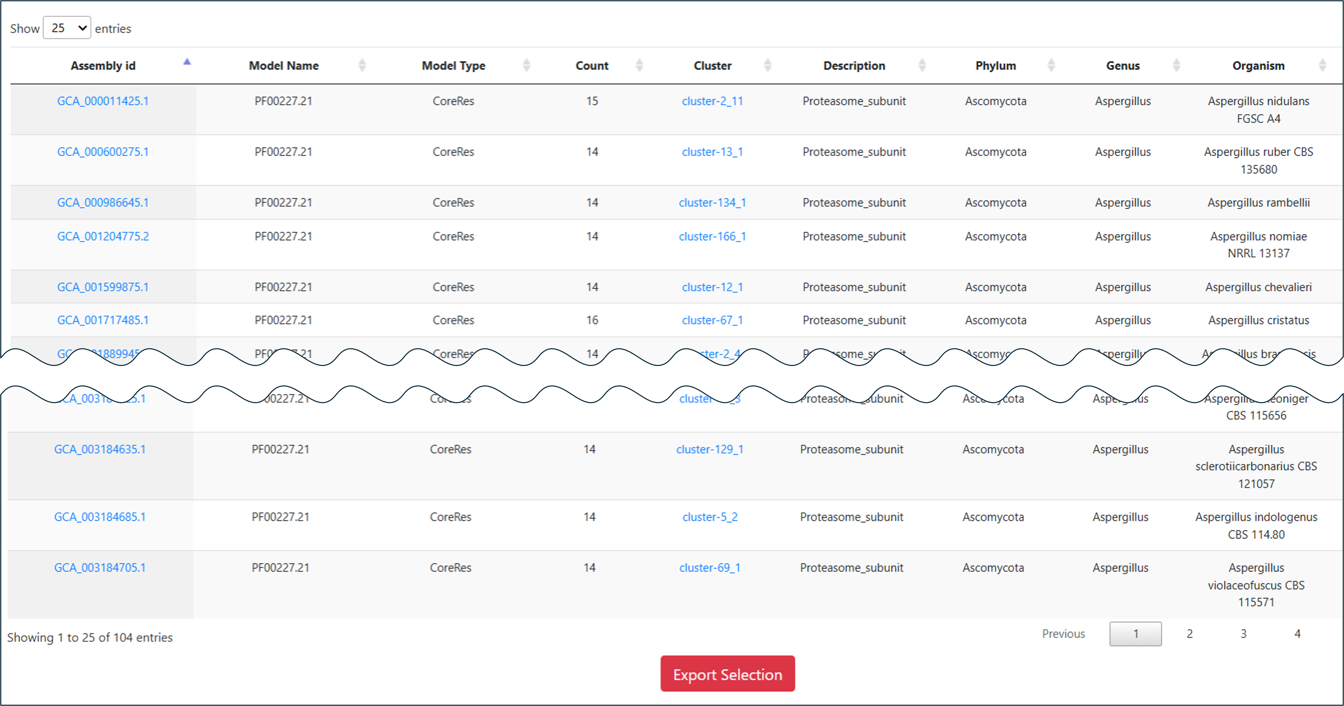Open the Show entries count dropdown
This screenshot has height=706, width=1344.
coord(67,28)
